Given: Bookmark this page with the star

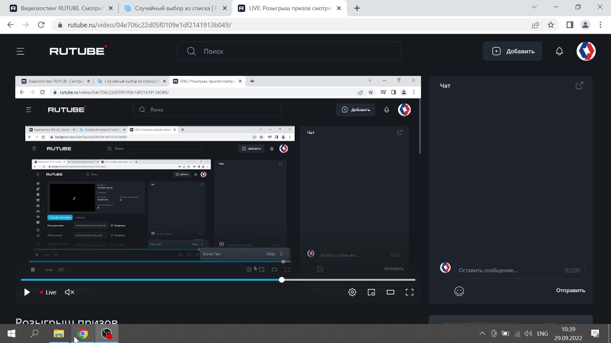Looking at the screenshot, I should pos(551,25).
